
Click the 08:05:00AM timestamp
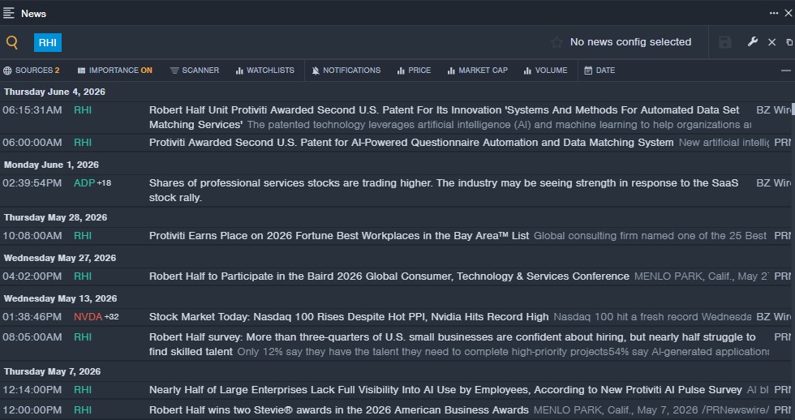click(x=32, y=337)
